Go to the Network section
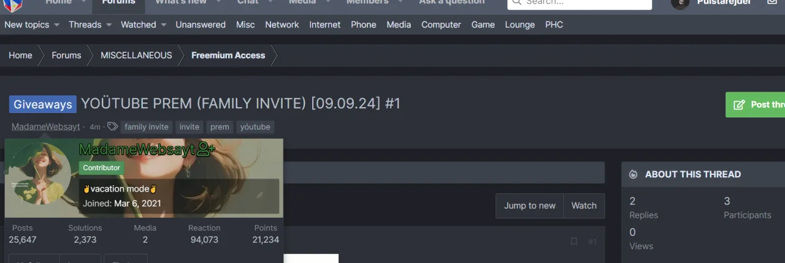785x263 pixels. pos(282,24)
